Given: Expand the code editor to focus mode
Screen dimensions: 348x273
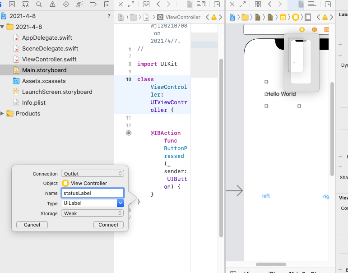Looking at the screenshot, I should point(131,4).
